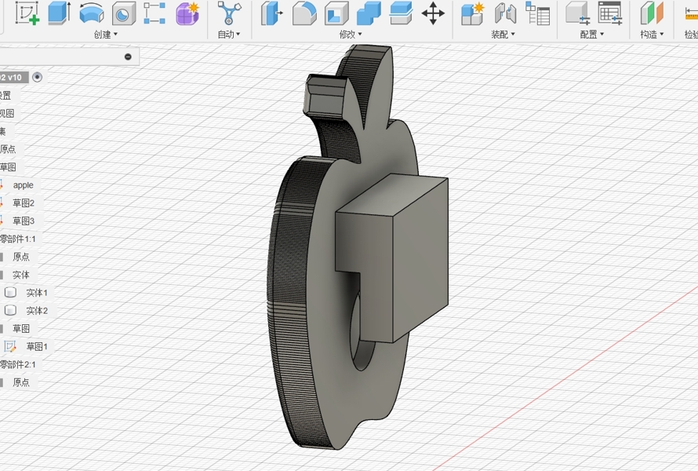Viewport: 698px width, 471px height.
Task: Click the New Component icon
Action: (x=473, y=13)
